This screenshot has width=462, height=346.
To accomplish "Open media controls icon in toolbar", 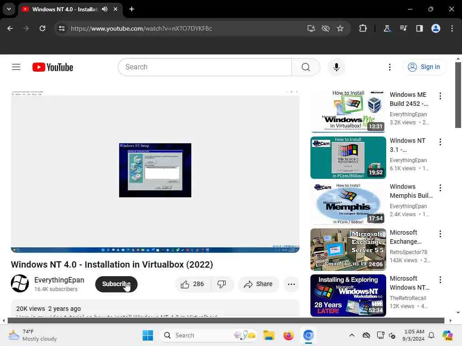I will [x=403, y=28].
